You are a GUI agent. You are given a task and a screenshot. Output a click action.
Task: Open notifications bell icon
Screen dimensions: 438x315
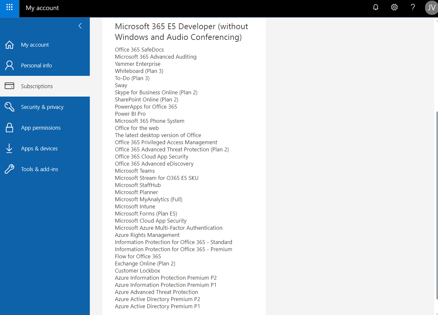[x=376, y=7]
